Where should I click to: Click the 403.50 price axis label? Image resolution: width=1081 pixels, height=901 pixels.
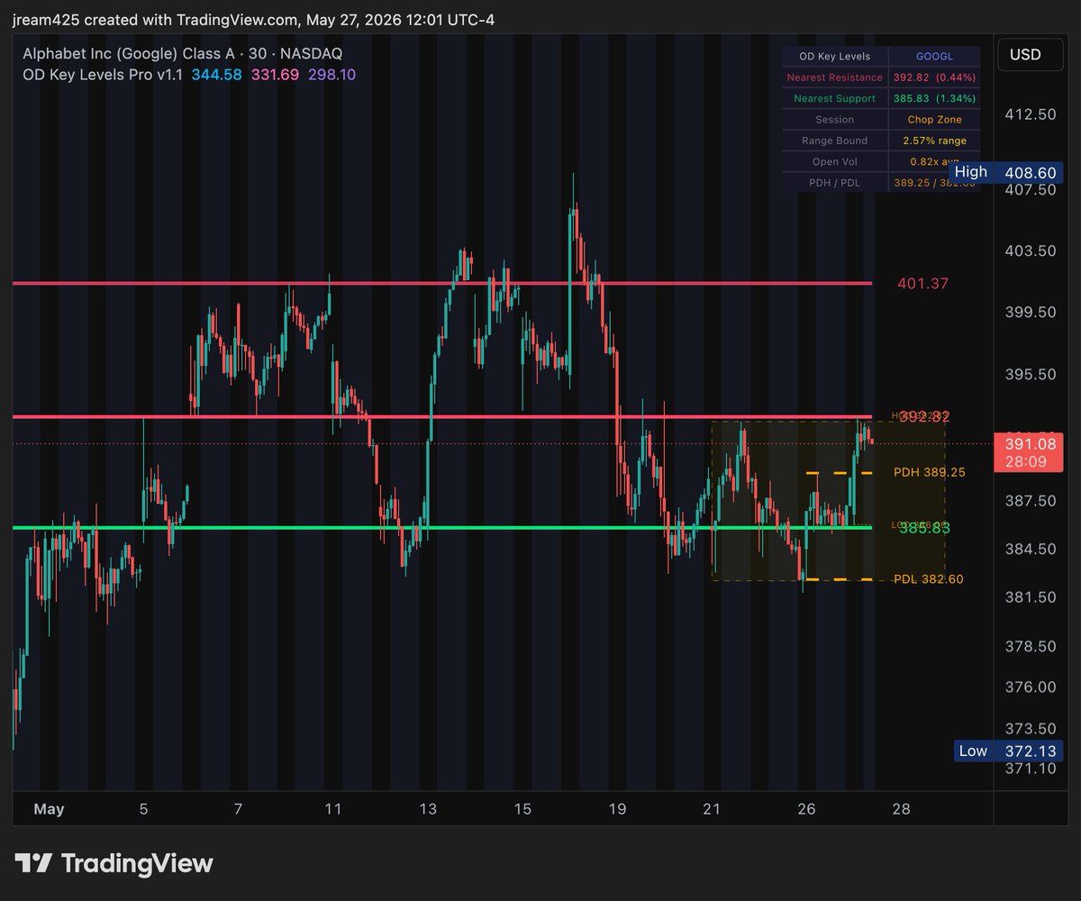pyautogui.click(x=1031, y=250)
